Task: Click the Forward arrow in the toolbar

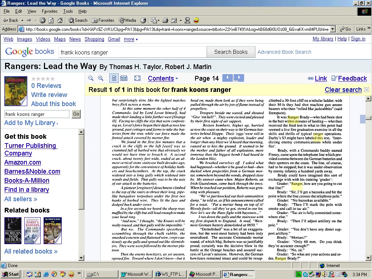Action: click(29, 20)
